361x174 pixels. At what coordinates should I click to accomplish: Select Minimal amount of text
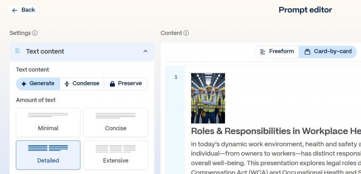[48, 122]
